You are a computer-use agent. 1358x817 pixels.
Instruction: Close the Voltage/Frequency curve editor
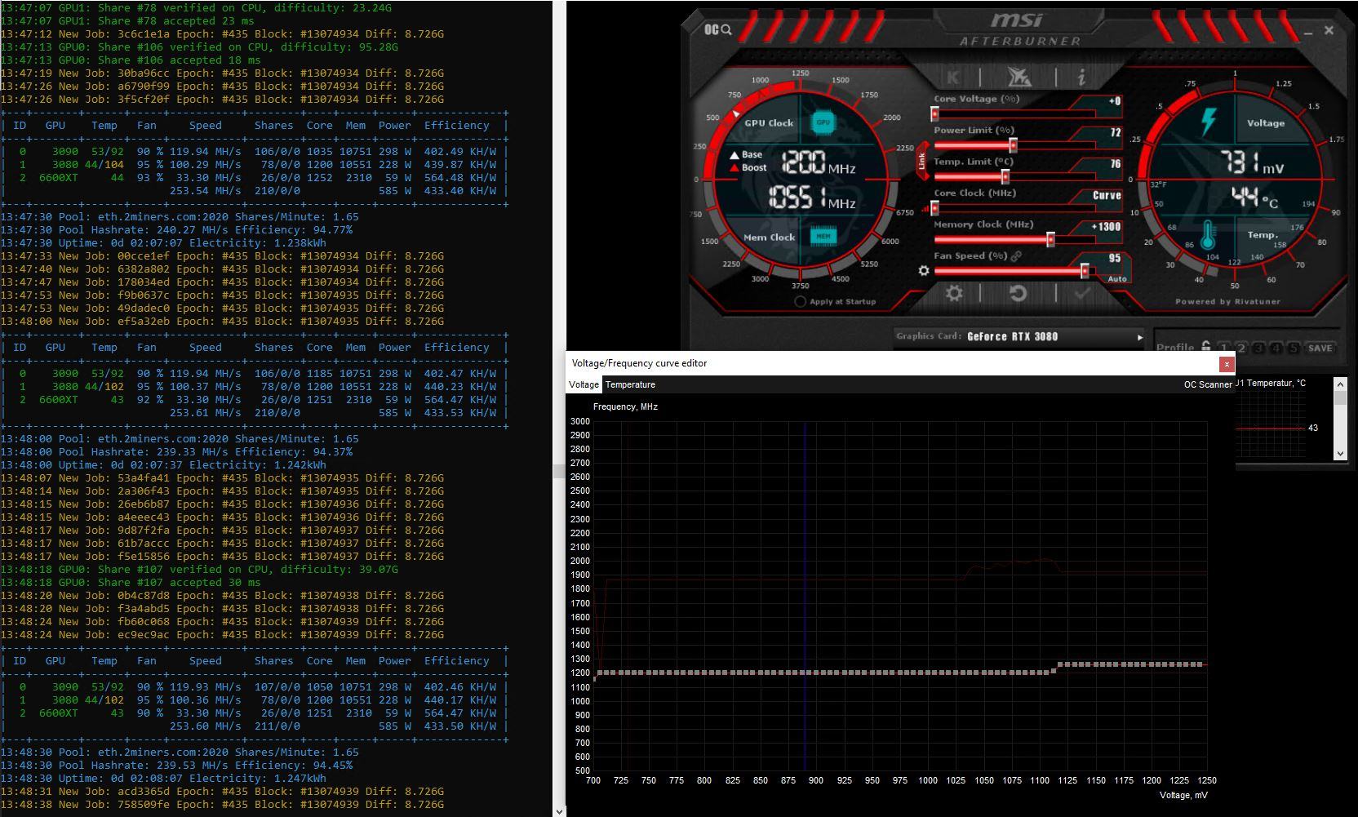[1226, 364]
